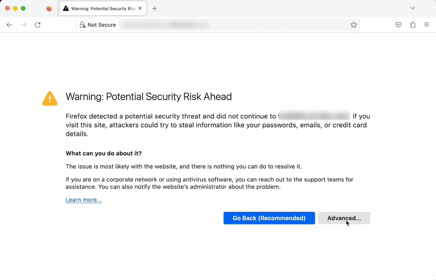
Task: Open the Firefox View icon
Action: (x=49, y=8)
